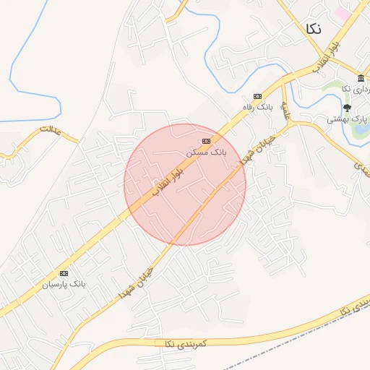
Task: Click the blue pond in پارک بهشتی
Action: [359, 128]
